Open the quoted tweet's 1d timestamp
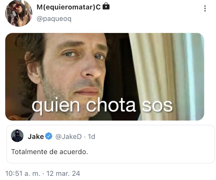216x180 pixels. pos(92,137)
